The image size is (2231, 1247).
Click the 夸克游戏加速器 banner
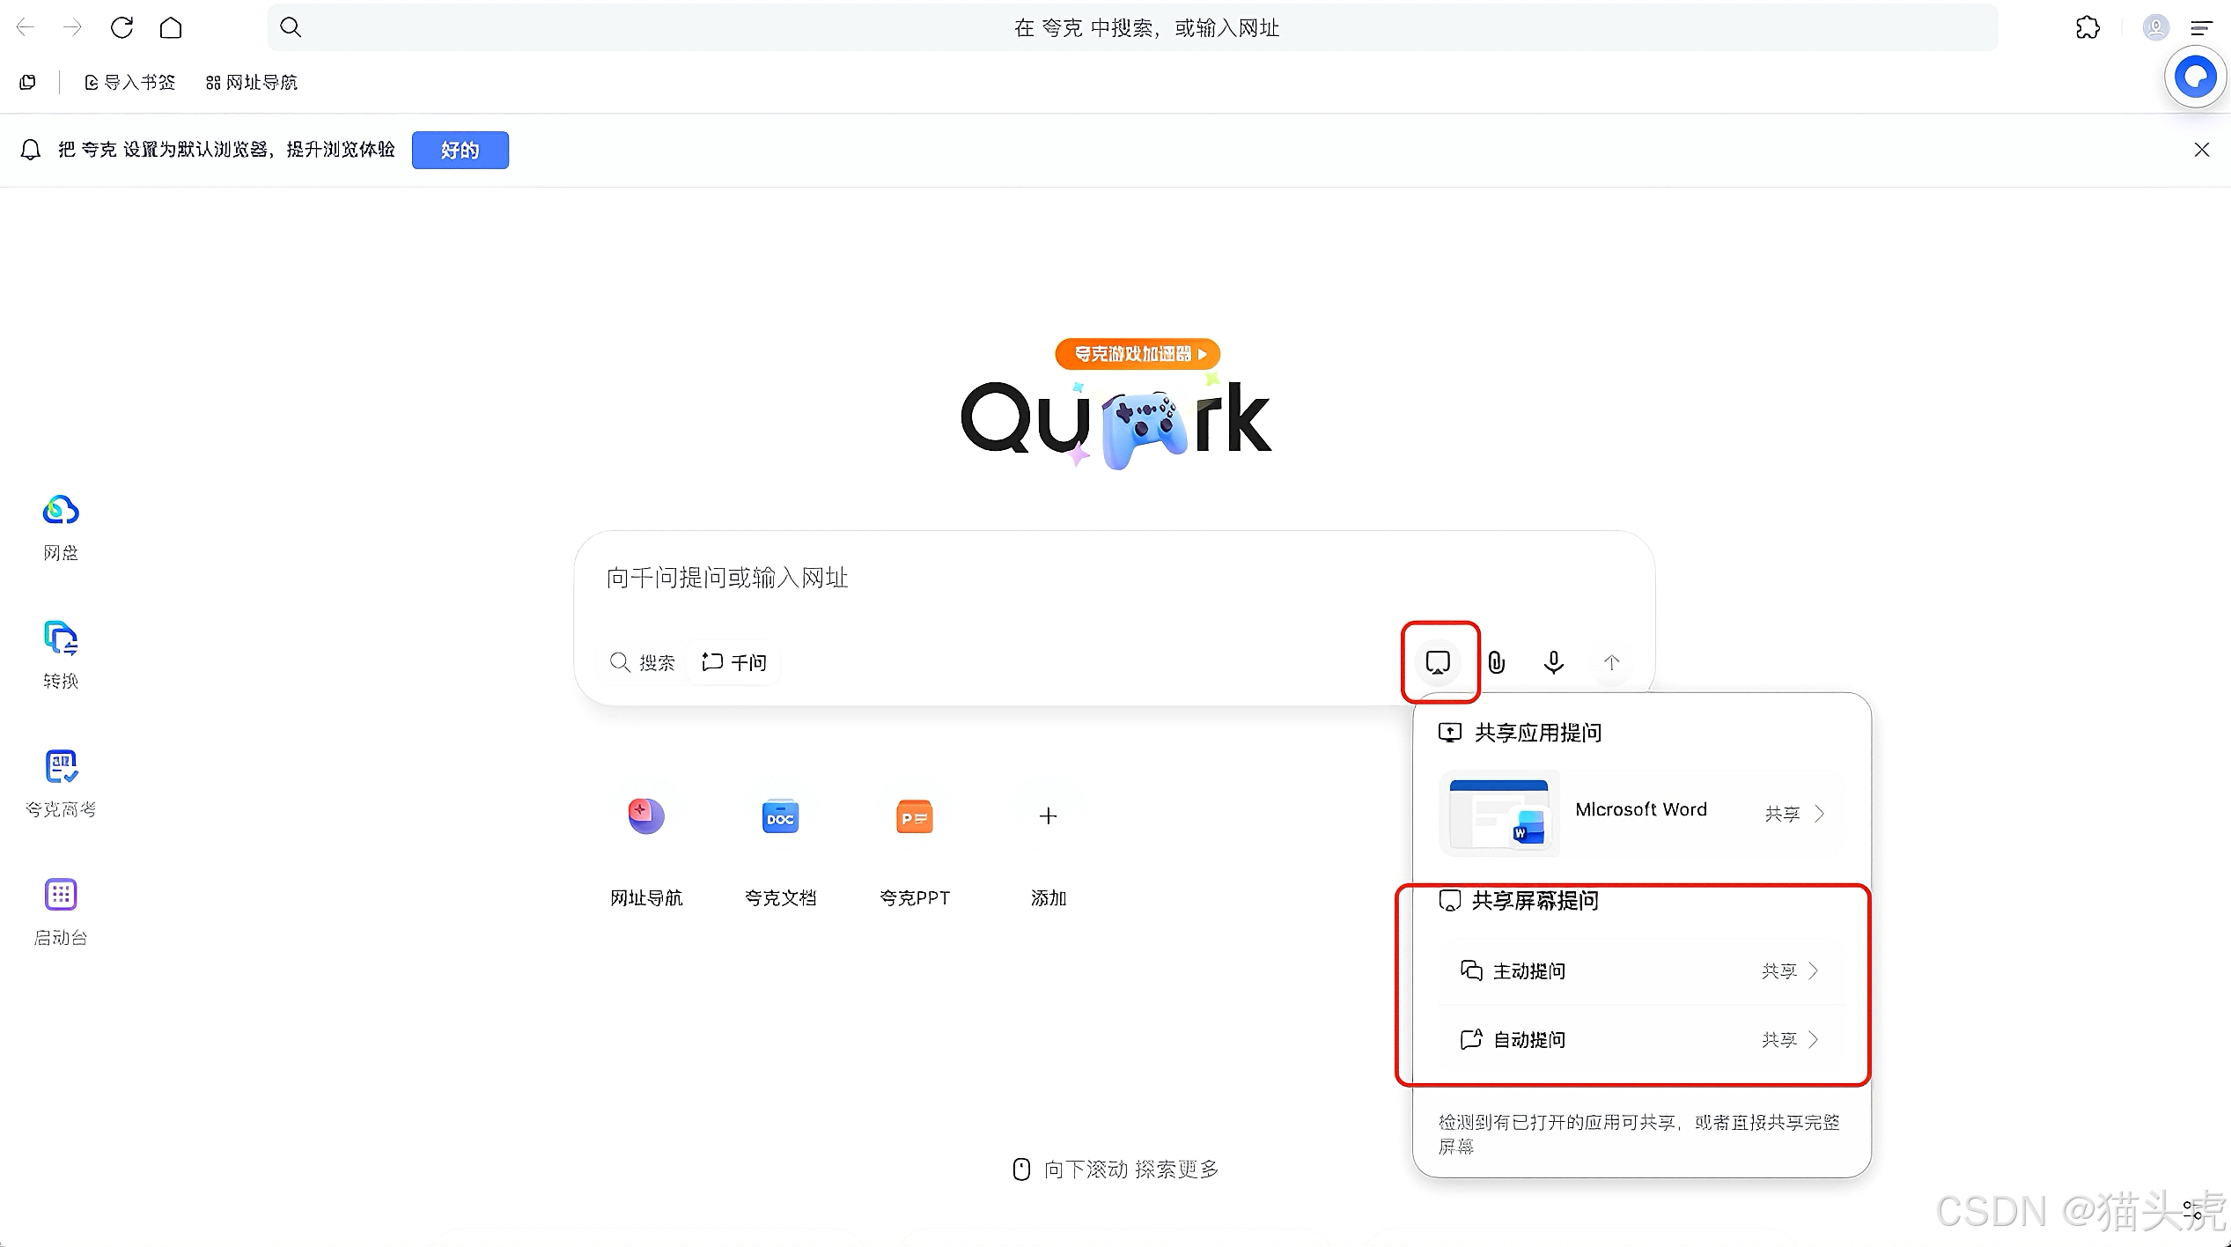[1138, 354]
